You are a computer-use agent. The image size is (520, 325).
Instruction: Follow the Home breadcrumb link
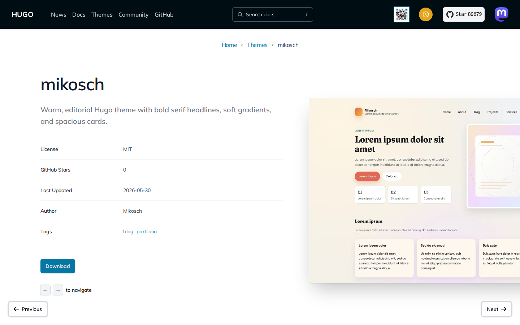[229, 45]
